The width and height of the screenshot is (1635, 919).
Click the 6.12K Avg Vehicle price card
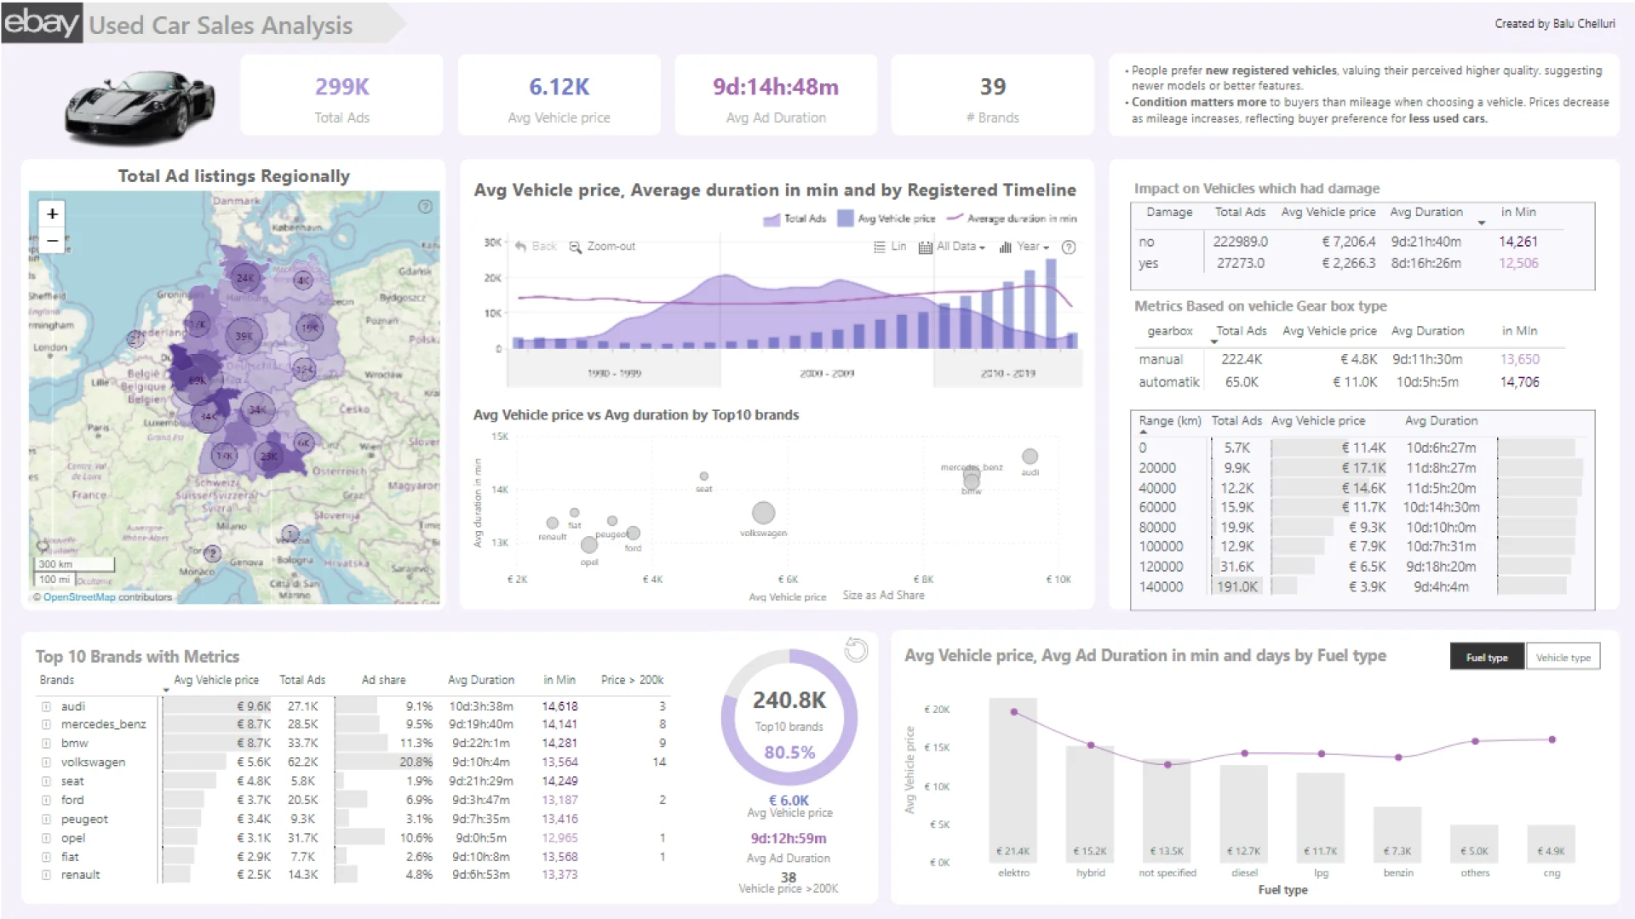click(559, 95)
